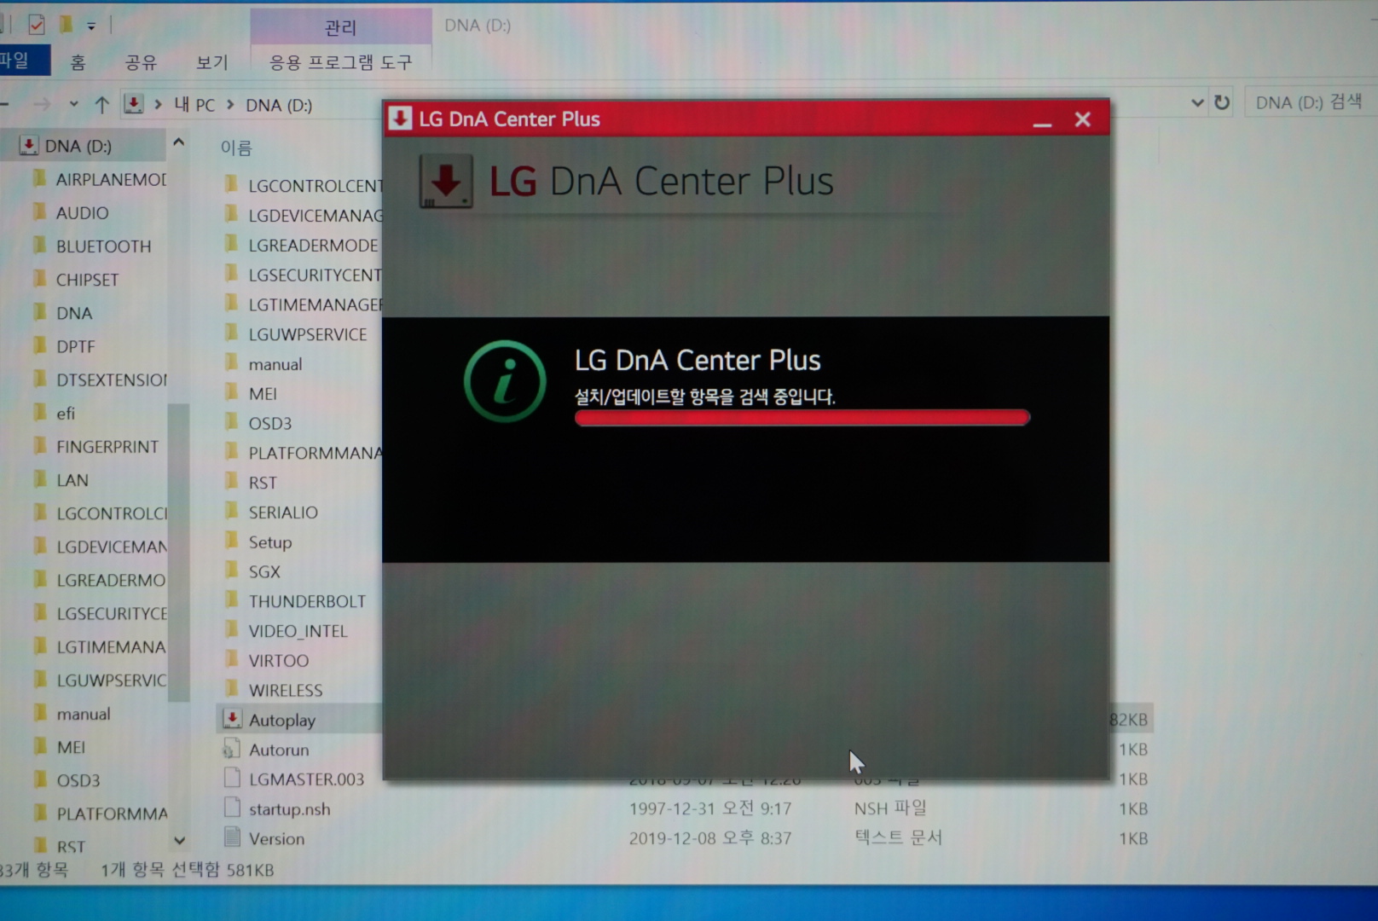Click the 이름 column header
Viewport: 1378px width, 921px height.
click(236, 148)
